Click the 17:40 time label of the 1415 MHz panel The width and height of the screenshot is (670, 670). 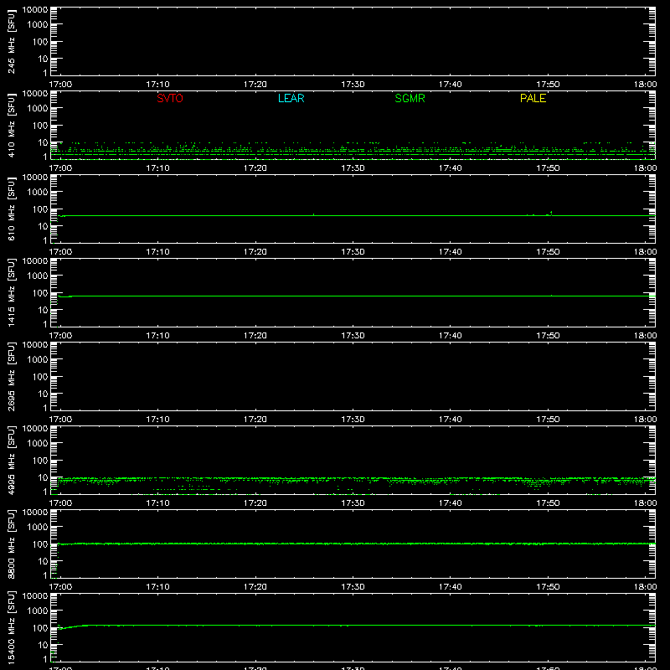click(450, 336)
